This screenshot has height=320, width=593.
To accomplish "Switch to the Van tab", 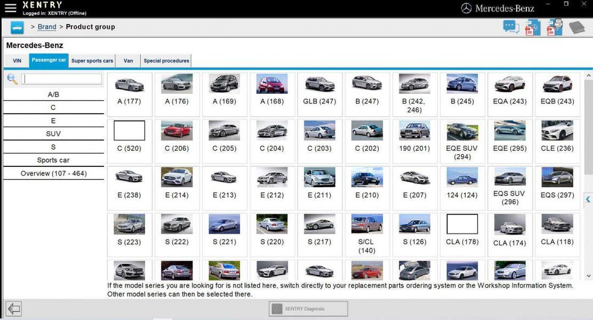I will click(x=127, y=60).
